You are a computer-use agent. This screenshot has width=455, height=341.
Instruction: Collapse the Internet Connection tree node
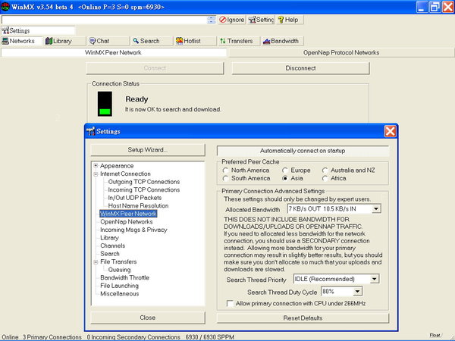click(x=96, y=174)
